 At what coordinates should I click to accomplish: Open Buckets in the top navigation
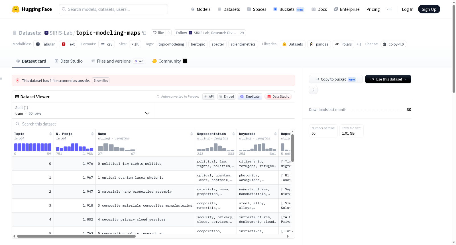(289, 9)
